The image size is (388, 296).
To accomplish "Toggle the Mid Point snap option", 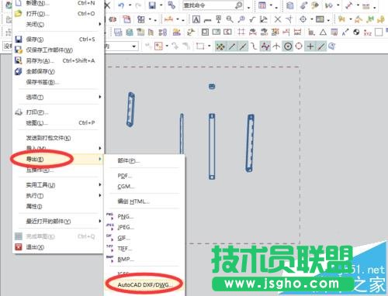I will click(x=243, y=46).
